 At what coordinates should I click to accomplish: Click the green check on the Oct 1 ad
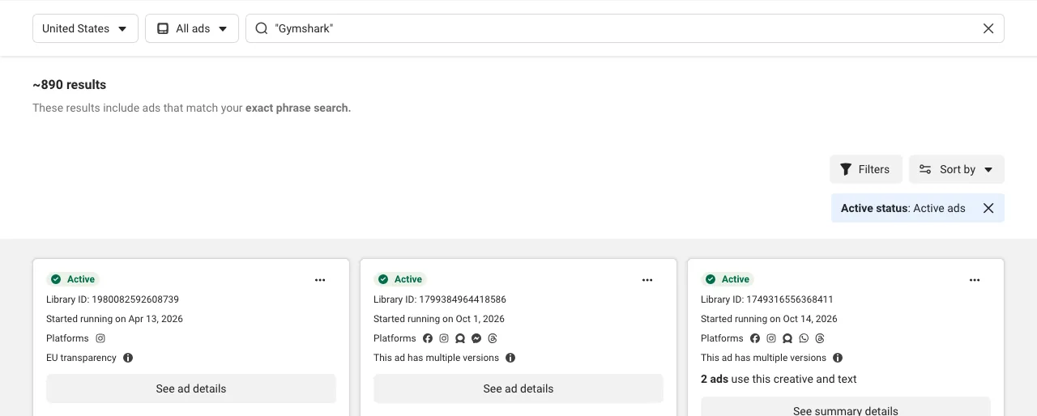(x=383, y=279)
